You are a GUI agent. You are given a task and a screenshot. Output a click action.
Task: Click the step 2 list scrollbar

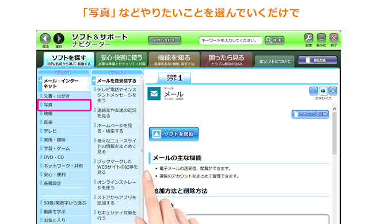(x=142, y=150)
